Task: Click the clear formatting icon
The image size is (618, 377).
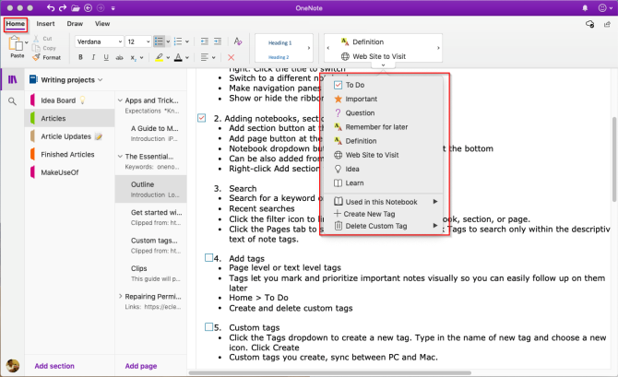Action: click(x=238, y=41)
